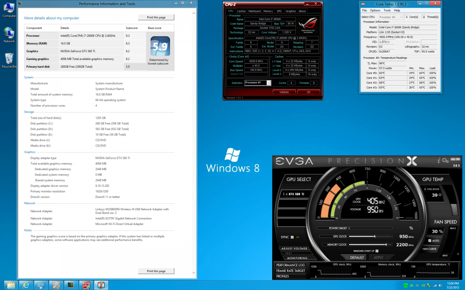Screen dimensions: 465x290
Task: Open PROFILES in Precision X
Action: coord(291,276)
